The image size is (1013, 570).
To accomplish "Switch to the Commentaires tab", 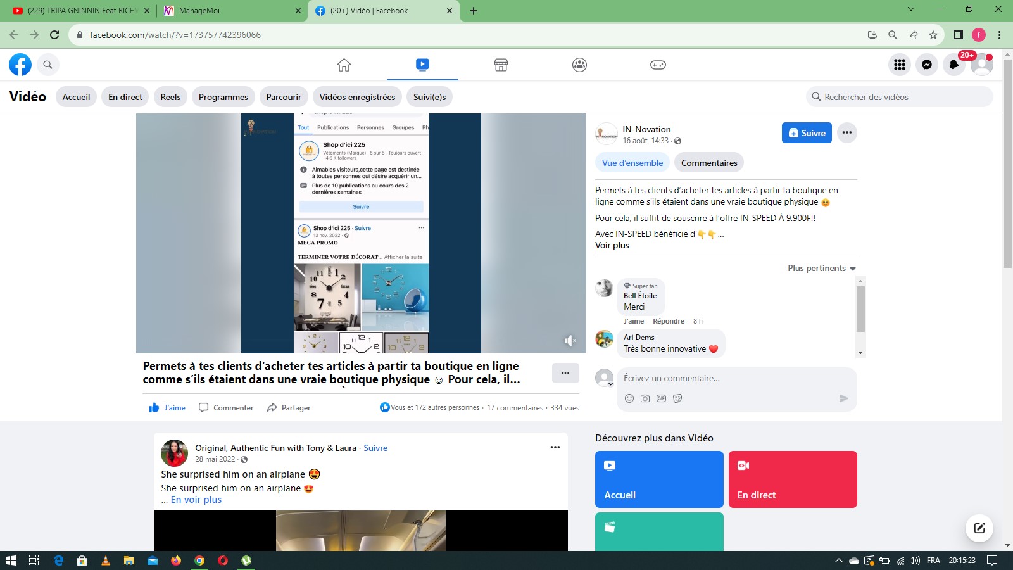I will click(x=709, y=163).
